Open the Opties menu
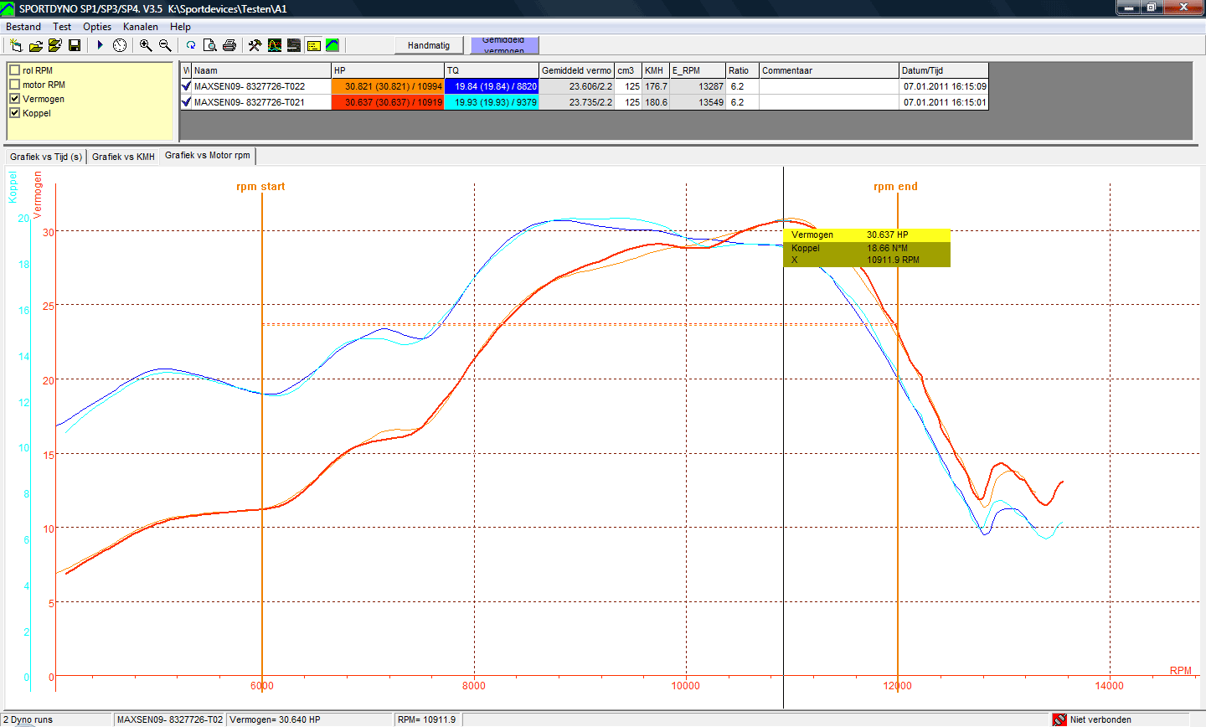 tap(97, 27)
